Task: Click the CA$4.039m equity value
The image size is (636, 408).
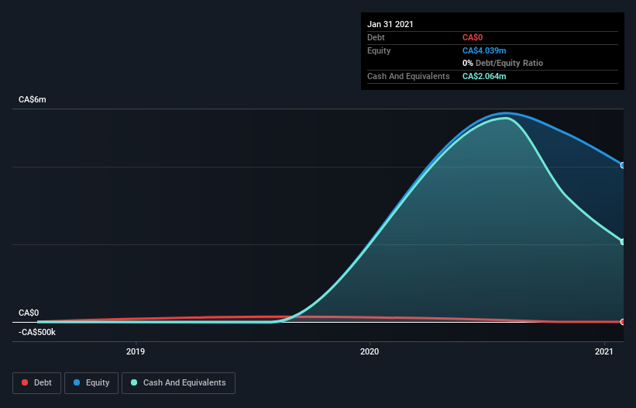Action: pyautogui.click(x=484, y=50)
